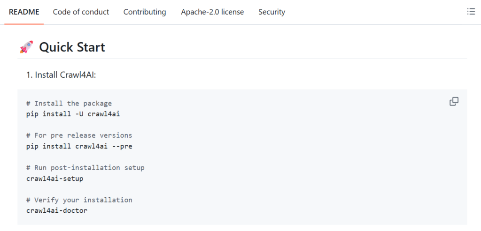Click the 'crawl4ai-doctor' command
This screenshot has height=231, width=481.
57,210
